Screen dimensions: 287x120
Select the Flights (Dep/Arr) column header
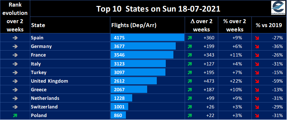pos(134,25)
